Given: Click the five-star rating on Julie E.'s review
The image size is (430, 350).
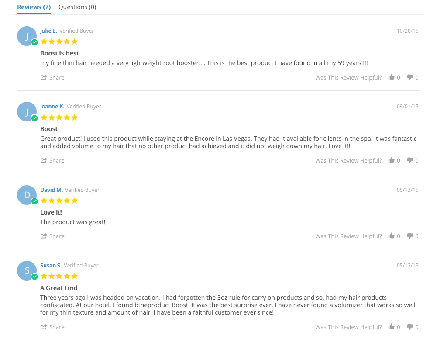Looking at the screenshot, I should [59, 42].
